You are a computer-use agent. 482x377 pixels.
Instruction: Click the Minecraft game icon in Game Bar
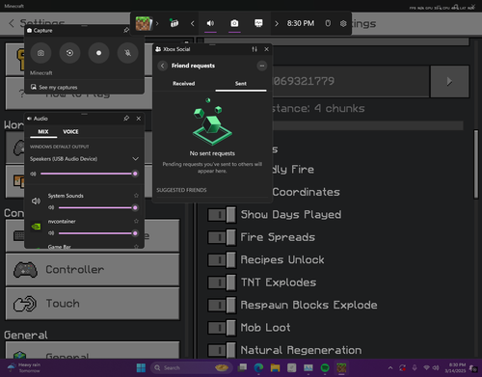(143, 23)
